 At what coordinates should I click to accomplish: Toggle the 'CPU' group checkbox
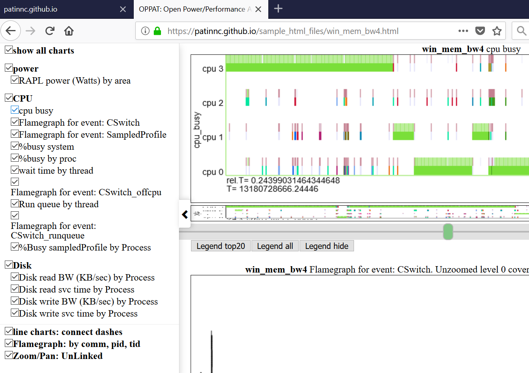9,97
